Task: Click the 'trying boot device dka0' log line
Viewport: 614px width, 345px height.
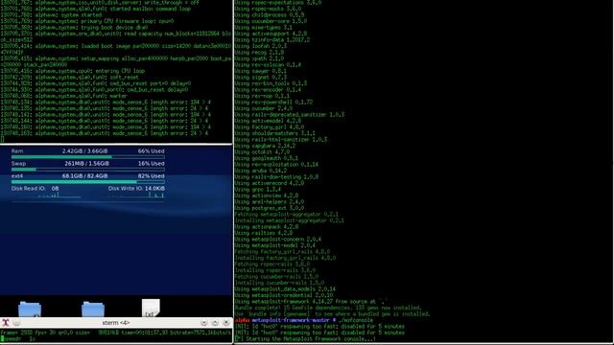Action: pos(74,28)
